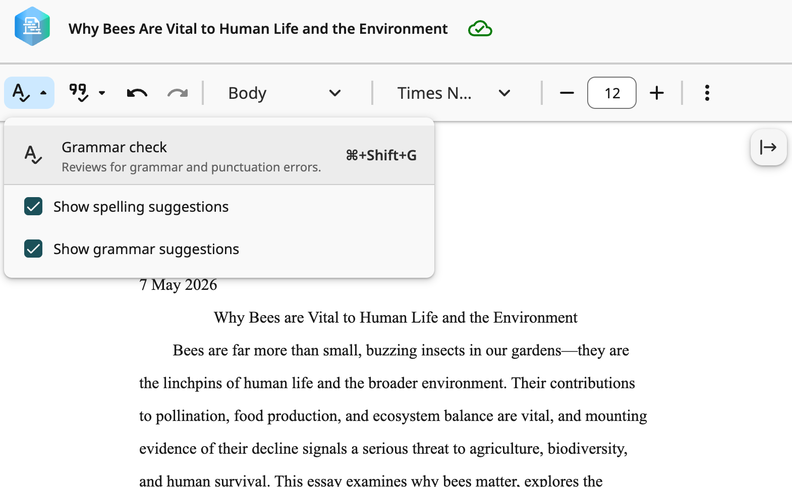Screen dimensions: 792x487
Task: Select the Grammar check menu entry
Action: pyautogui.click(x=219, y=155)
